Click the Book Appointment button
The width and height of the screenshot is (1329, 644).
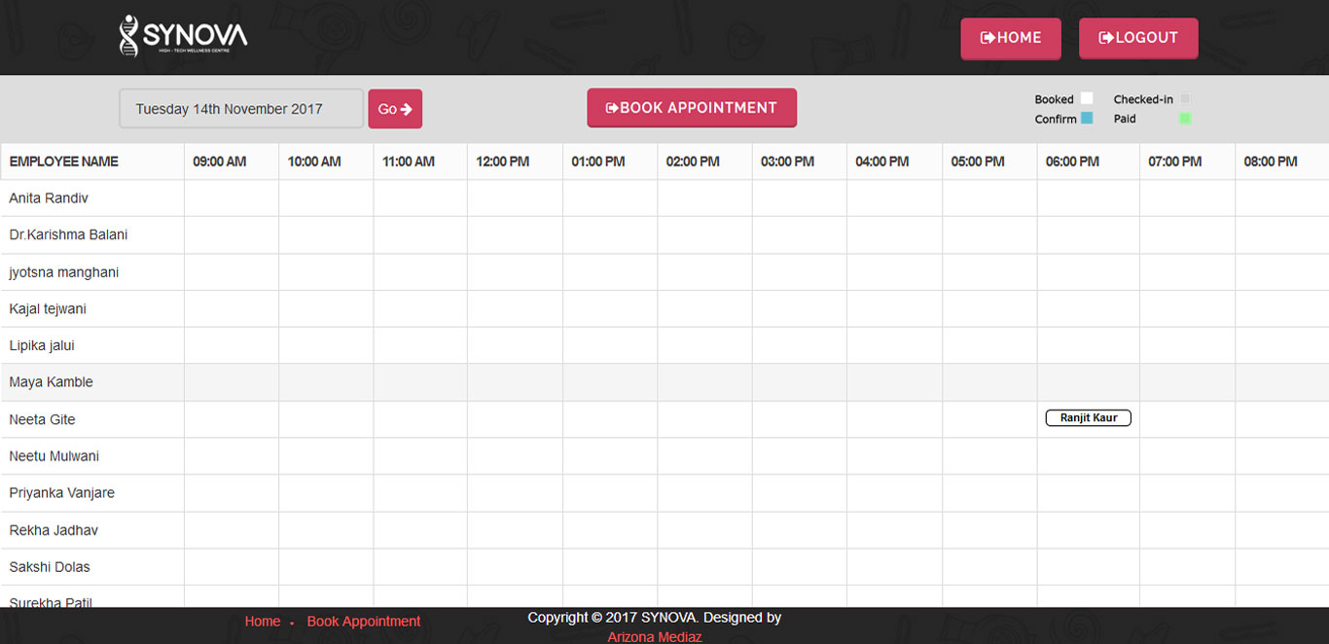pyautogui.click(x=691, y=108)
